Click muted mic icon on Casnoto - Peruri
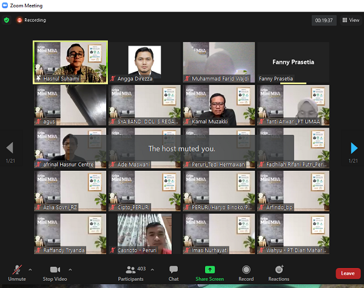This screenshot has height=288, width=364. tap(113, 250)
